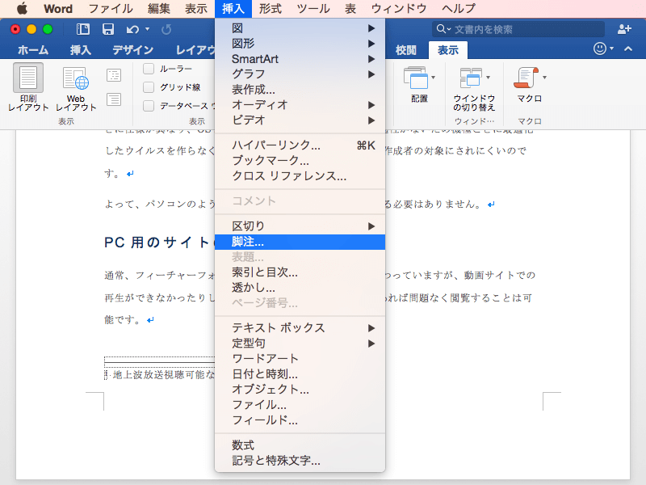Open the ウィンドウ menu
Image resolution: width=646 pixels, height=485 pixels.
click(399, 8)
